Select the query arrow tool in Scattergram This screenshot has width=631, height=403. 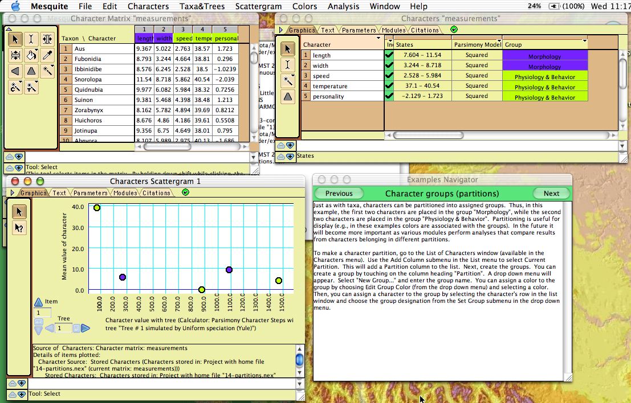pyautogui.click(x=19, y=228)
